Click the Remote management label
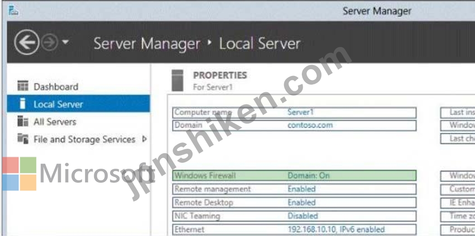This screenshot has width=475, height=236. point(213,189)
